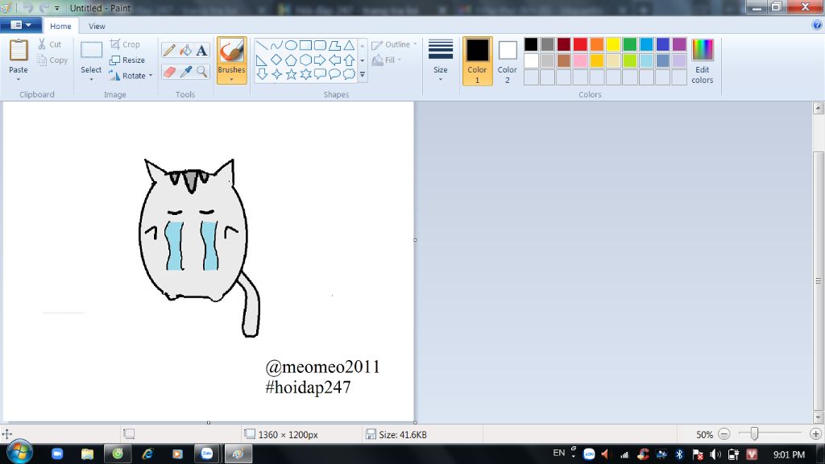Viewport: 825px width, 464px height.
Task: Open the Resize dialog
Action: coord(126,60)
